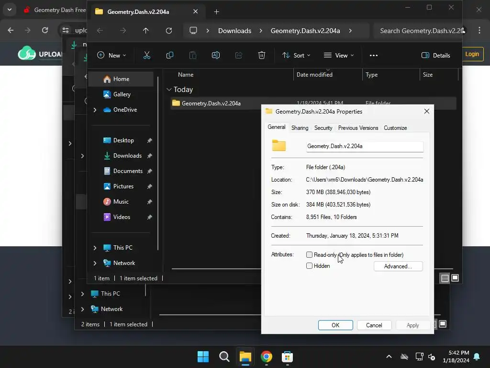Reload page in Chrome browser window

(x=45, y=30)
